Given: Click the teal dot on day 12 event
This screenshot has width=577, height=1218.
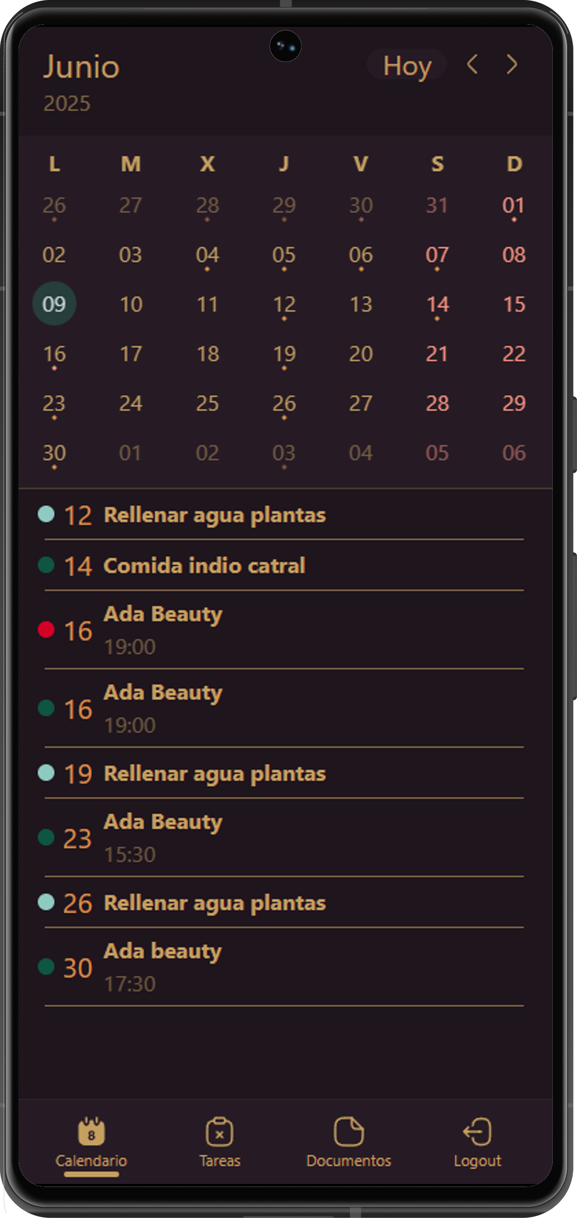Looking at the screenshot, I should pyautogui.click(x=46, y=514).
